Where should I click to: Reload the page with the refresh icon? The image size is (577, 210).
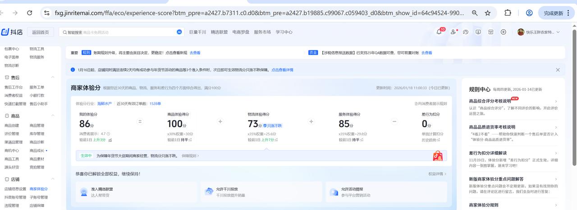pyautogui.click(x=30, y=13)
